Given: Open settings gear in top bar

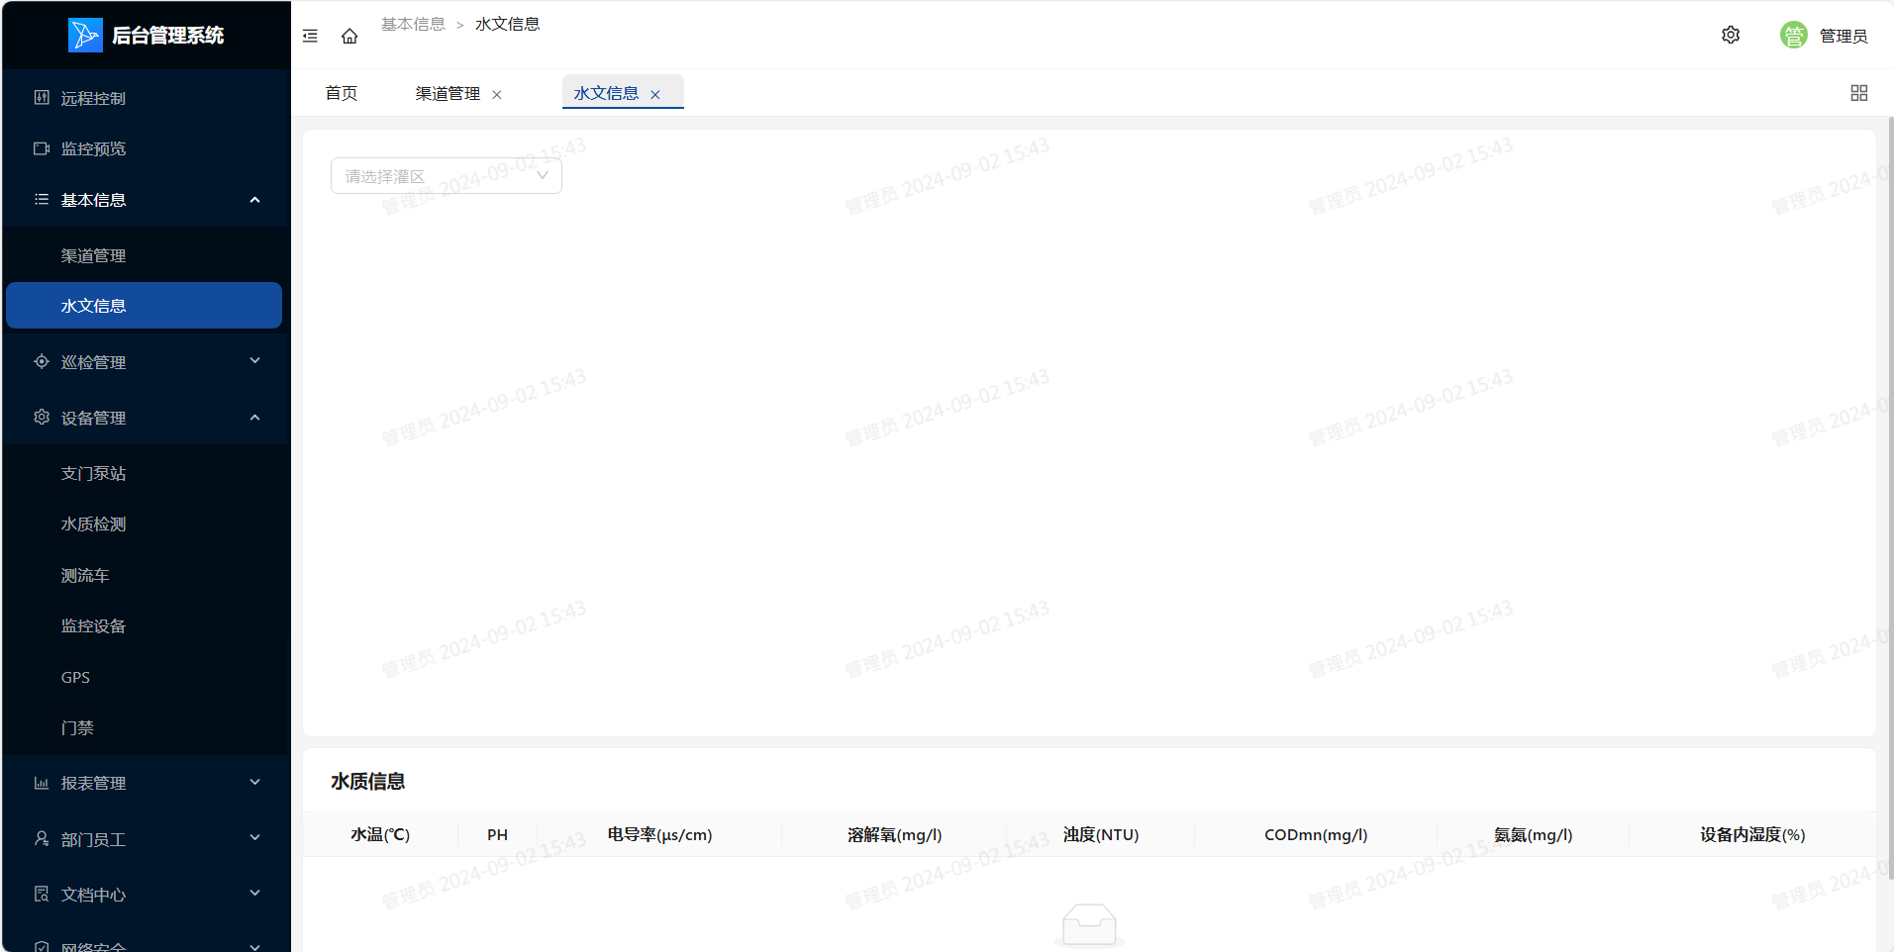Looking at the screenshot, I should 1731,35.
